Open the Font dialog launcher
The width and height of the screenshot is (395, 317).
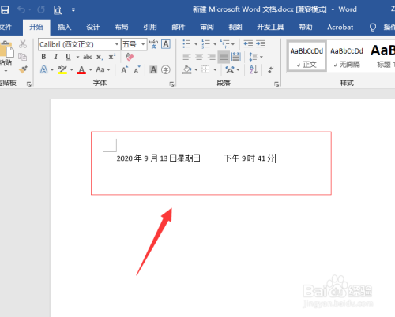point(171,84)
